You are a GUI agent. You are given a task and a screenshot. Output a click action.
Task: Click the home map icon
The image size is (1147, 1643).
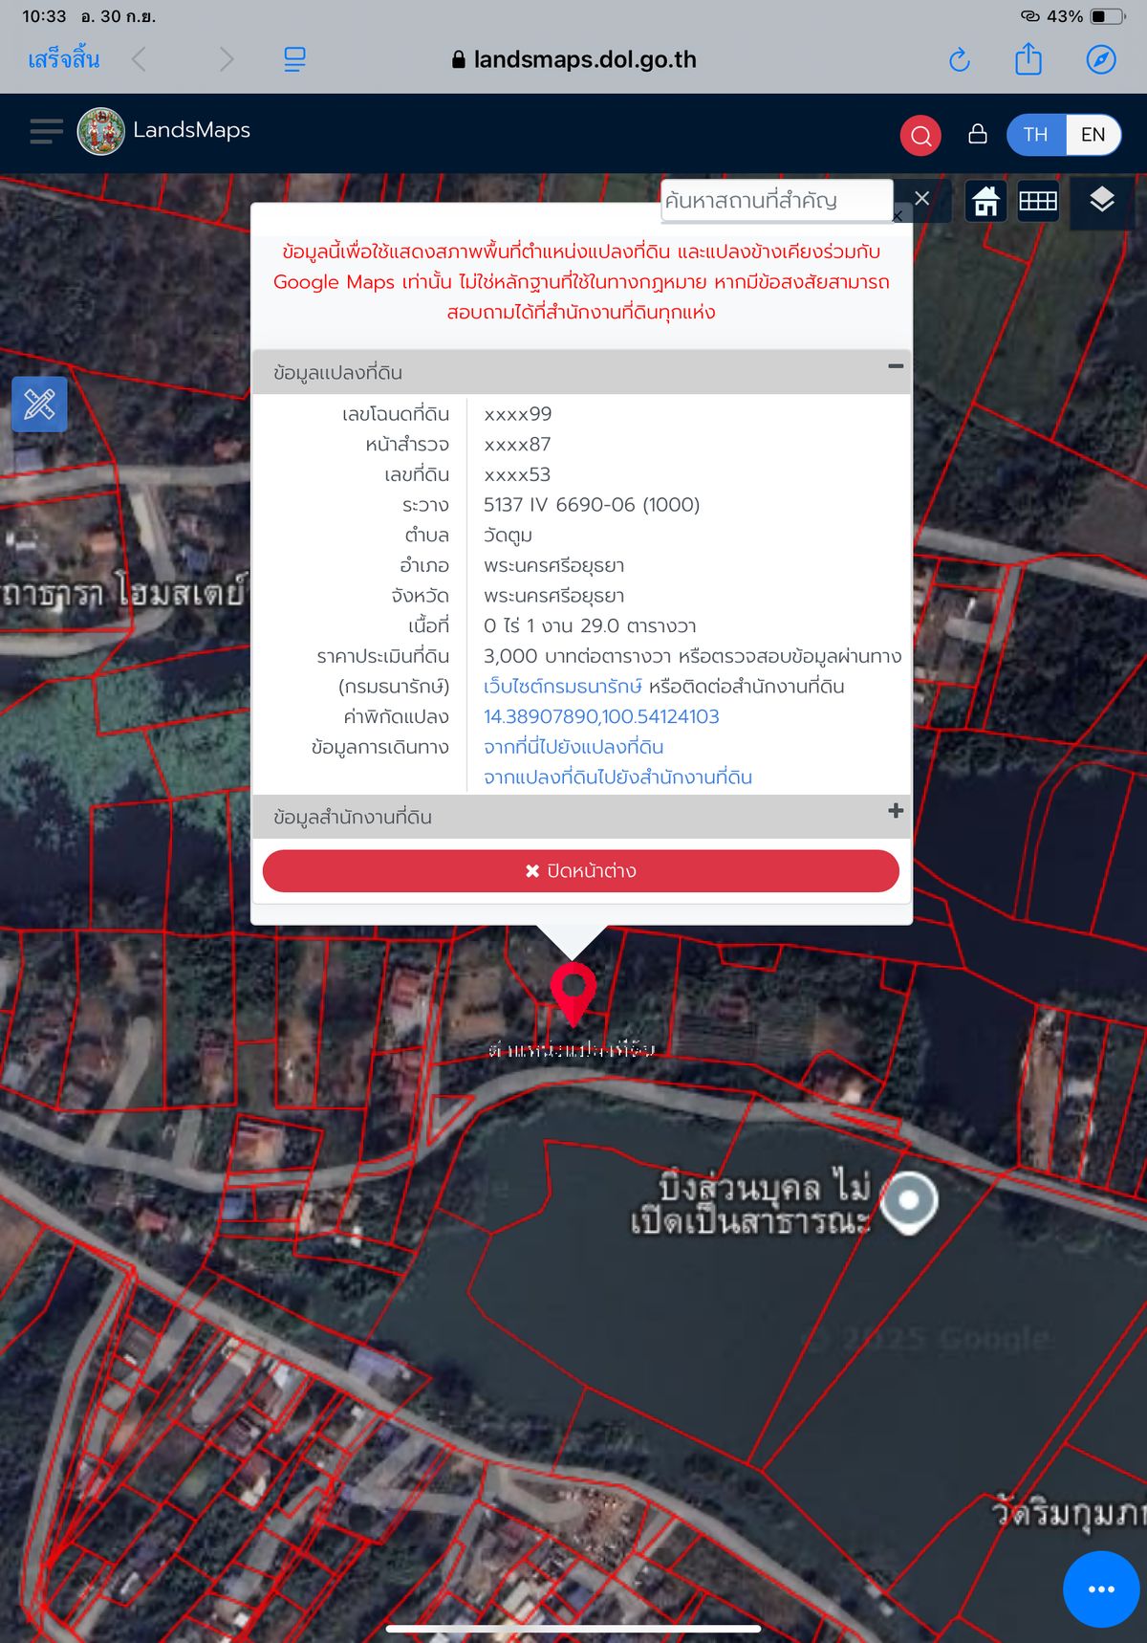(x=985, y=201)
